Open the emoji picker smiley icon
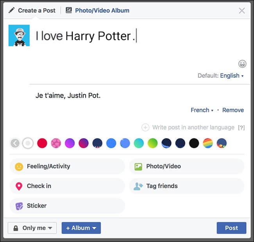This screenshot has height=242, width=254. (242, 64)
